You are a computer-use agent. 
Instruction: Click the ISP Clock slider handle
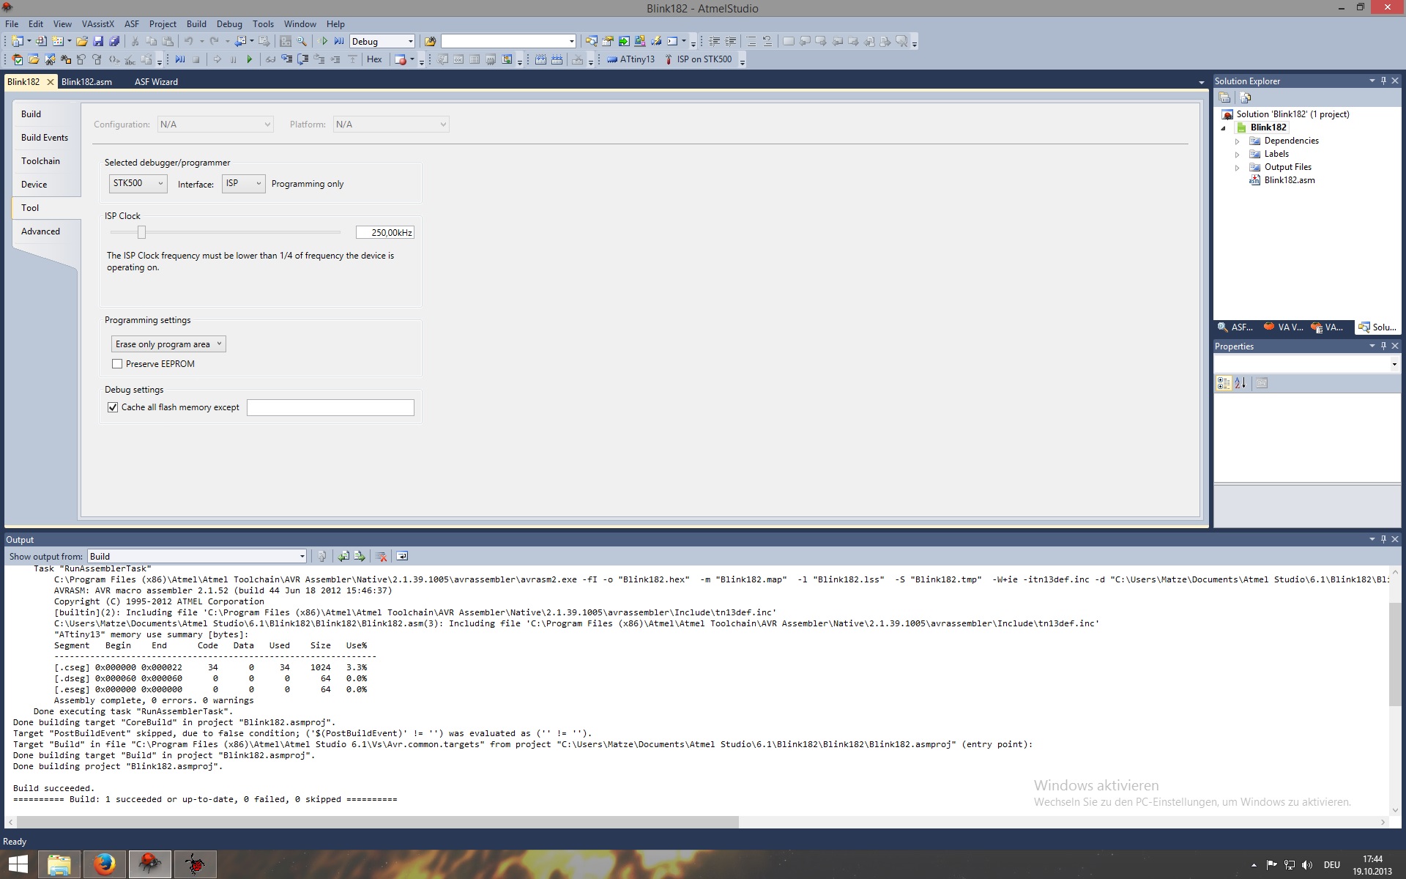142,232
